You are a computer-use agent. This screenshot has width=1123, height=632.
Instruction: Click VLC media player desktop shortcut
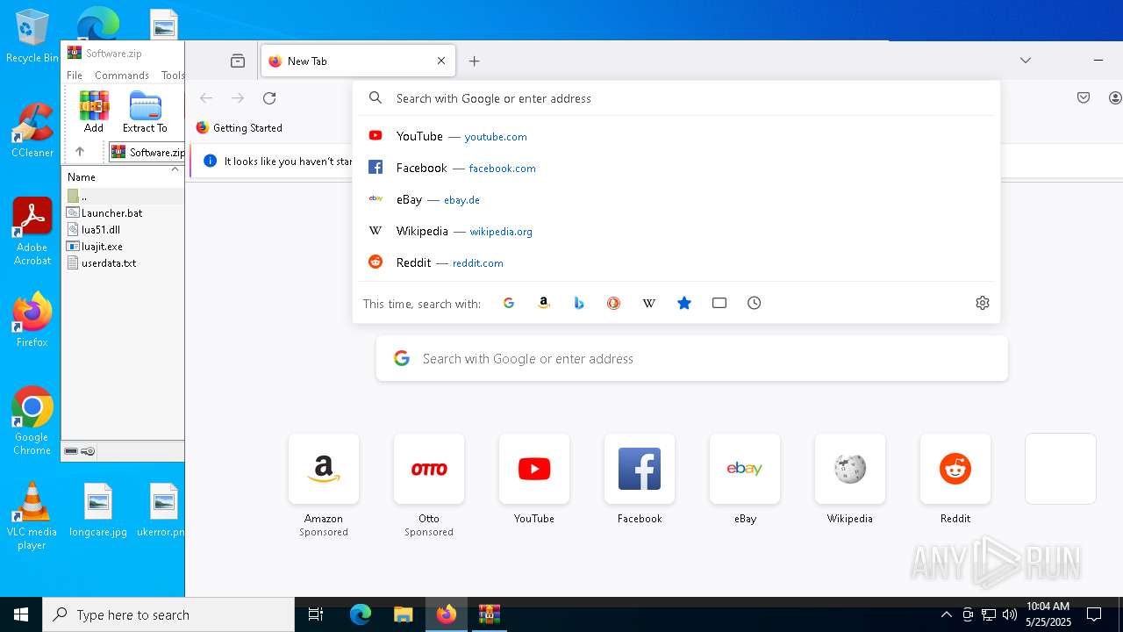[x=32, y=516]
